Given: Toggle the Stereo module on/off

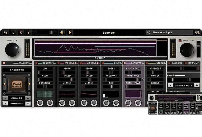Looking at the screenshot, I should click(147, 63).
